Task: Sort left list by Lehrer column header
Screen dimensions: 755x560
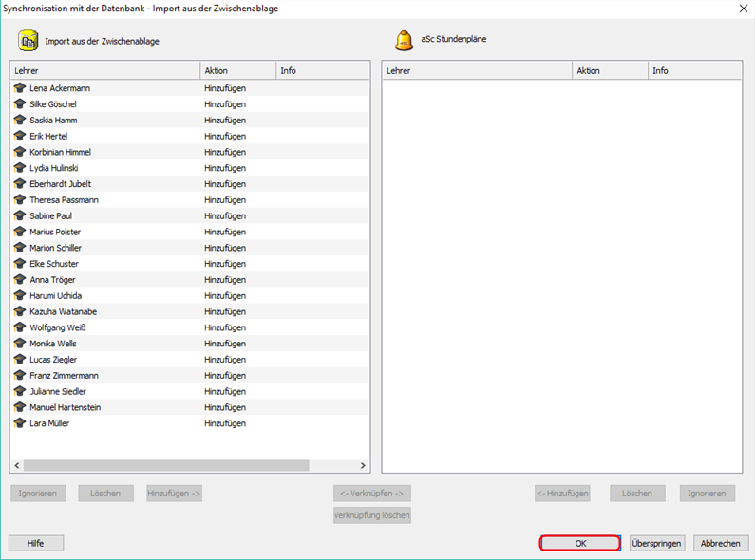Action: pyautogui.click(x=104, y=71)
